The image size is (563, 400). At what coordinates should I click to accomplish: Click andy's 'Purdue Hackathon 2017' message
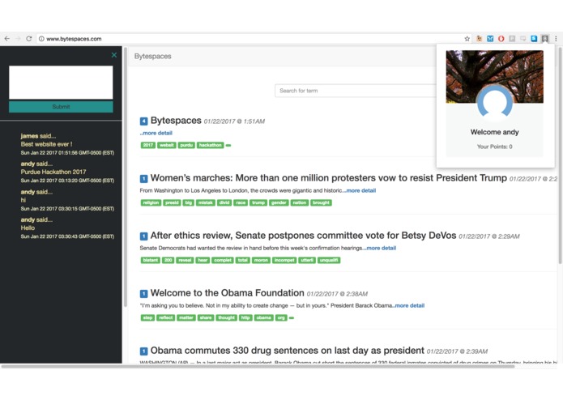(x=53, y=172)
